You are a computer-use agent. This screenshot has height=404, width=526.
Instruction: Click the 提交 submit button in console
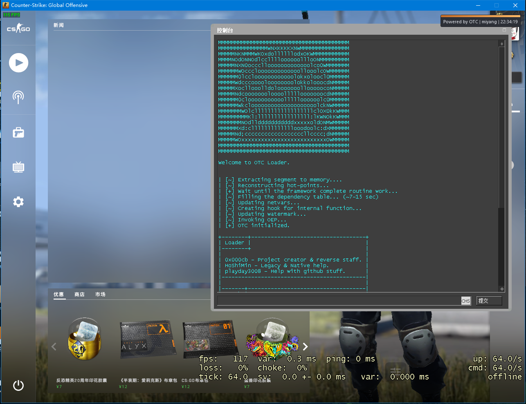point(489,301)
